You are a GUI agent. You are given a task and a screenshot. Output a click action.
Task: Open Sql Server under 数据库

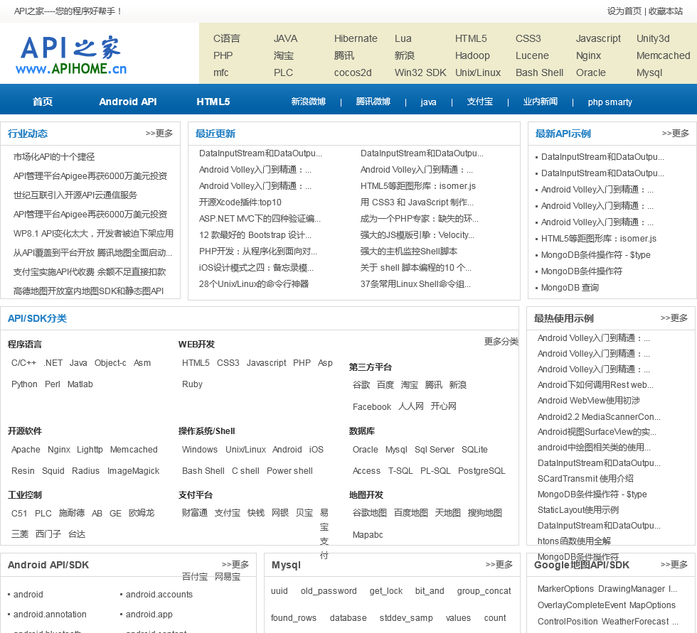click(x=435, y=450)
